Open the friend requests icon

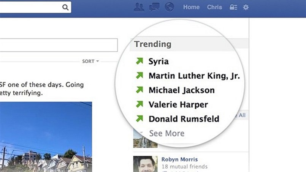pos(139,7)
